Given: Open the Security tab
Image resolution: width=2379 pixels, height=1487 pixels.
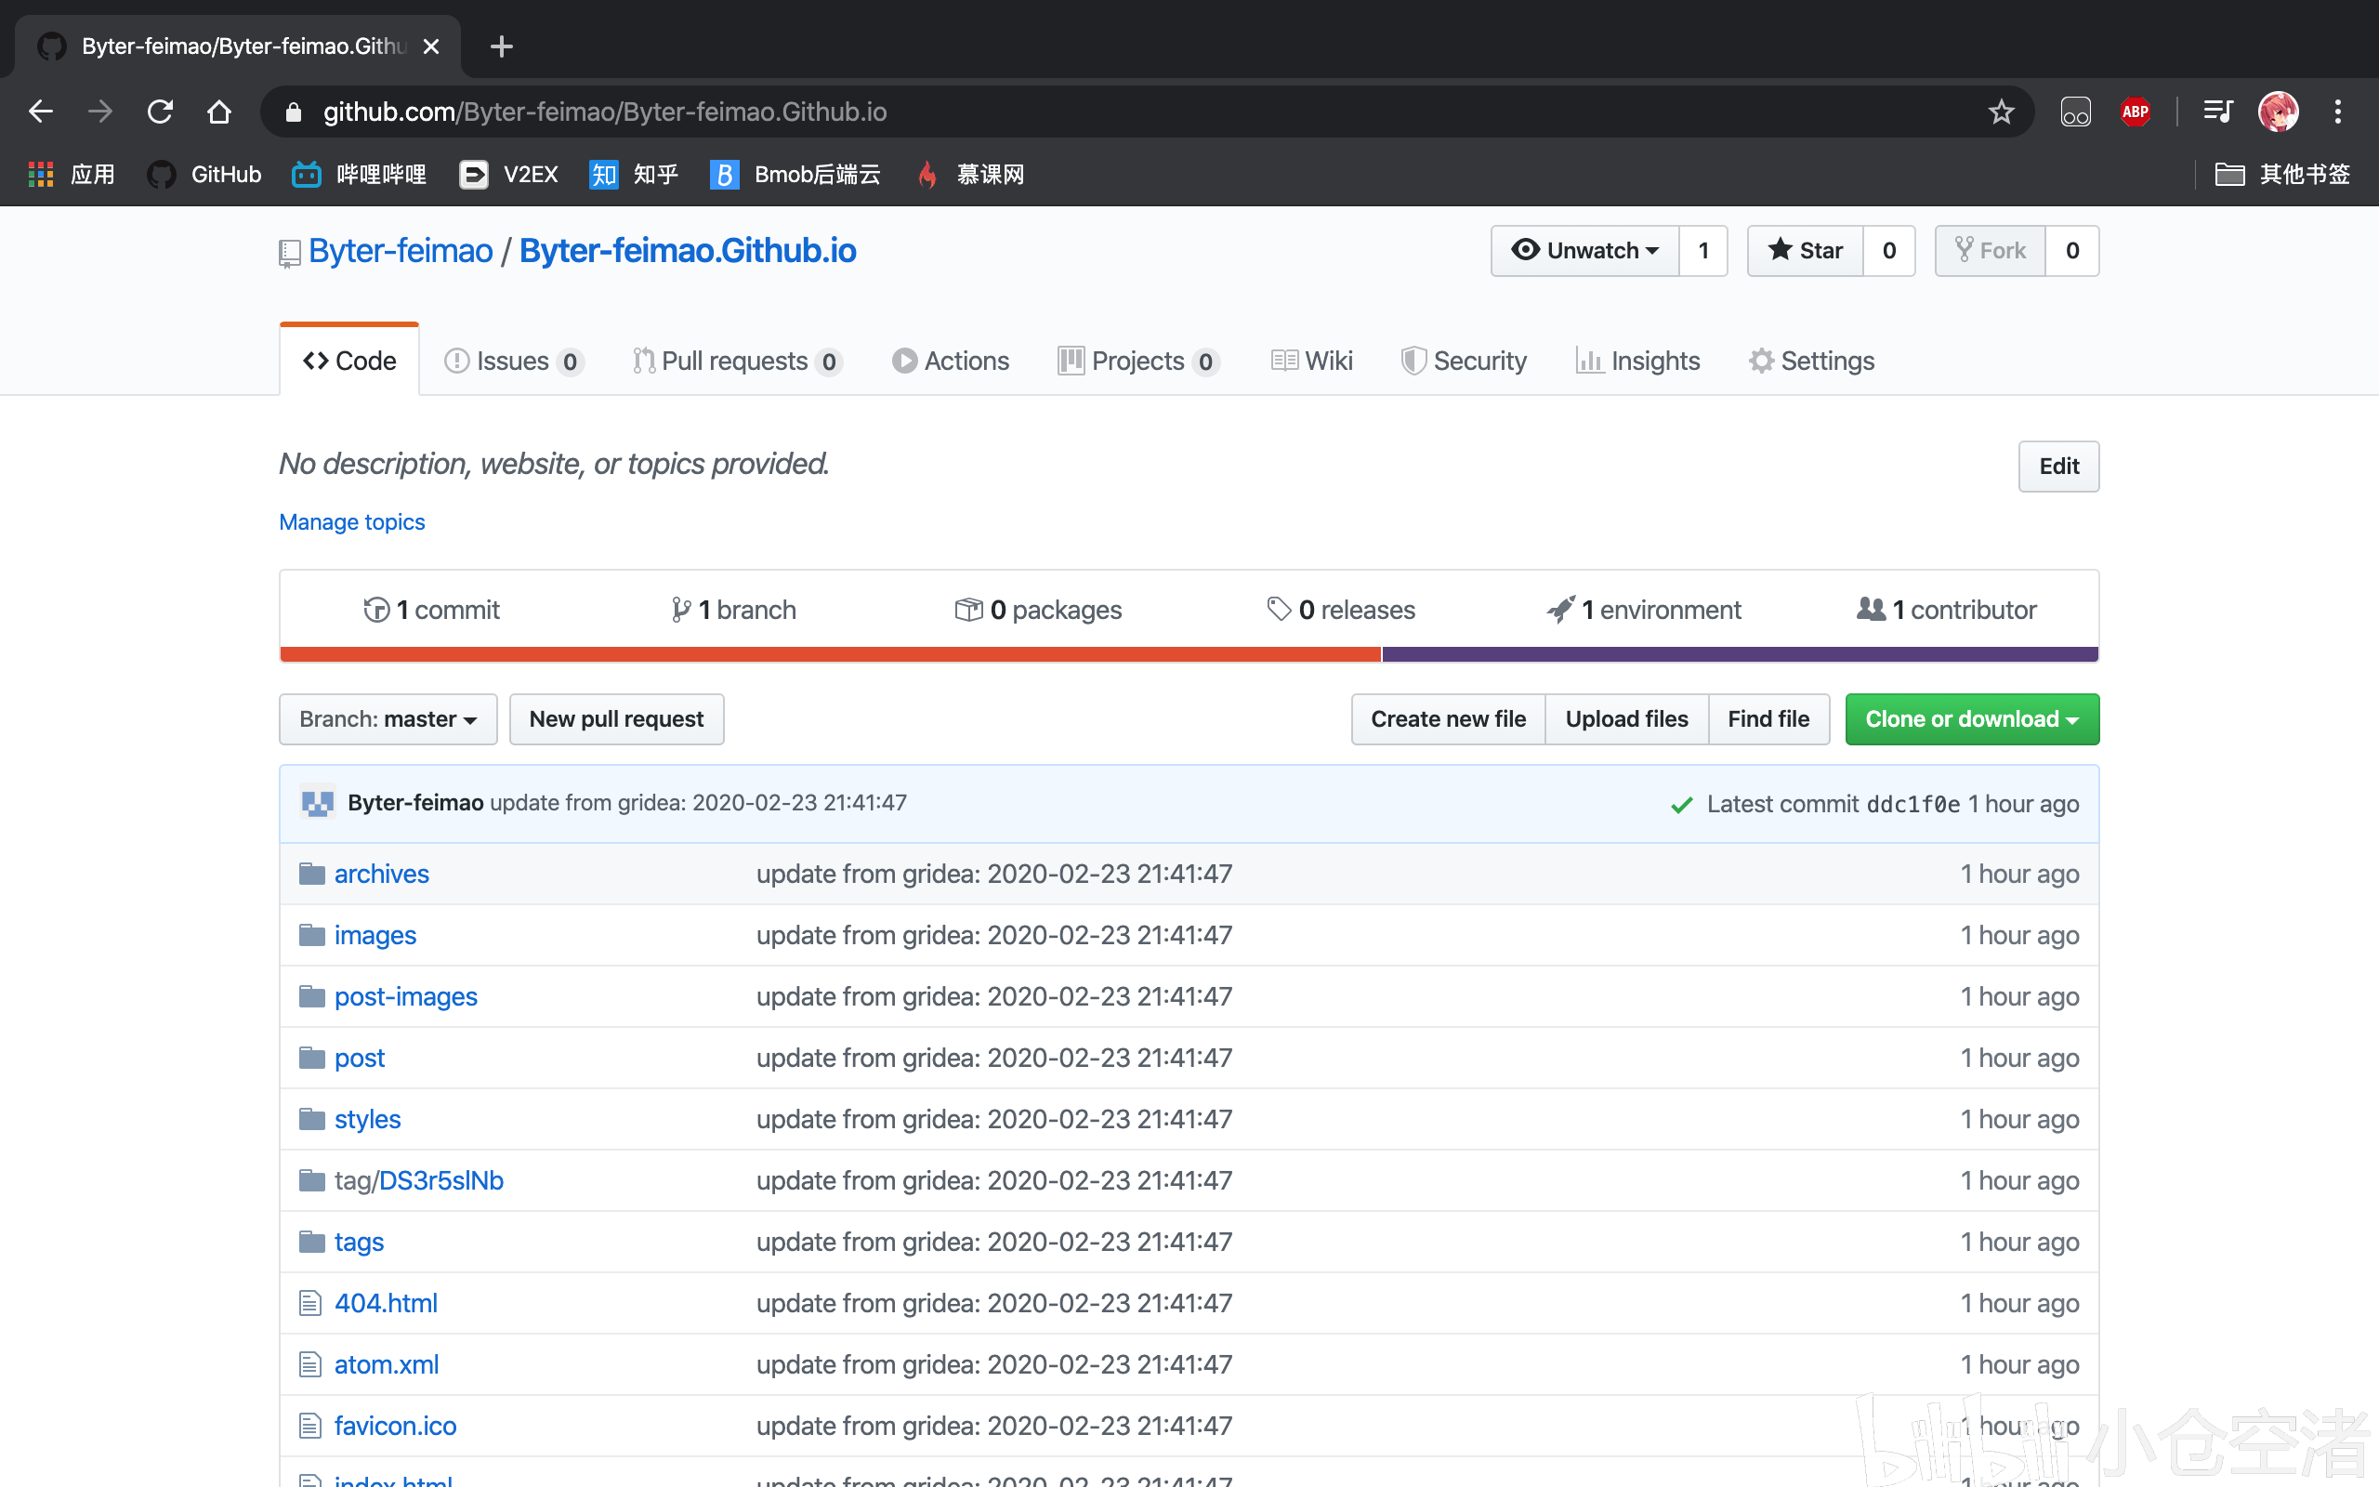Looking at the screenshot, I should click(1464, 361).
